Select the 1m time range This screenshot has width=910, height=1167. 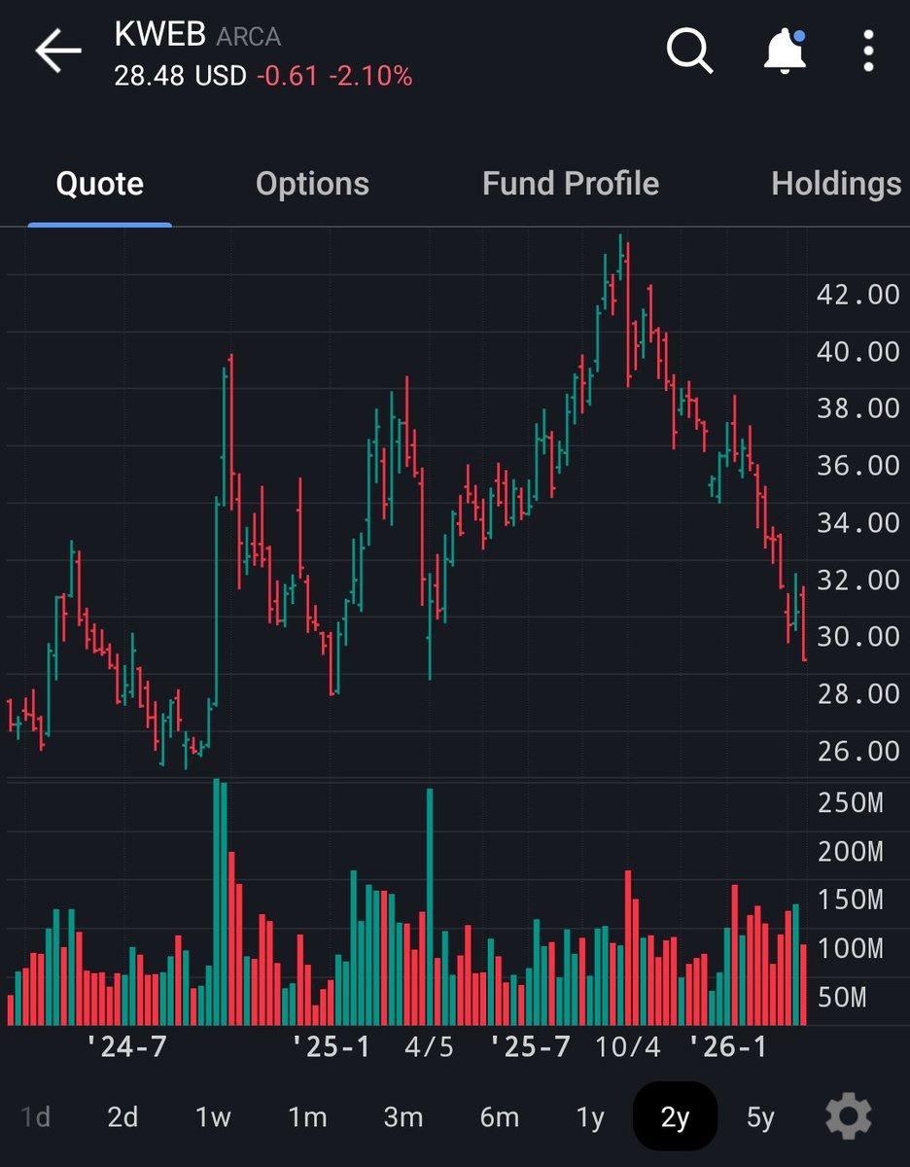[307, 1117]
